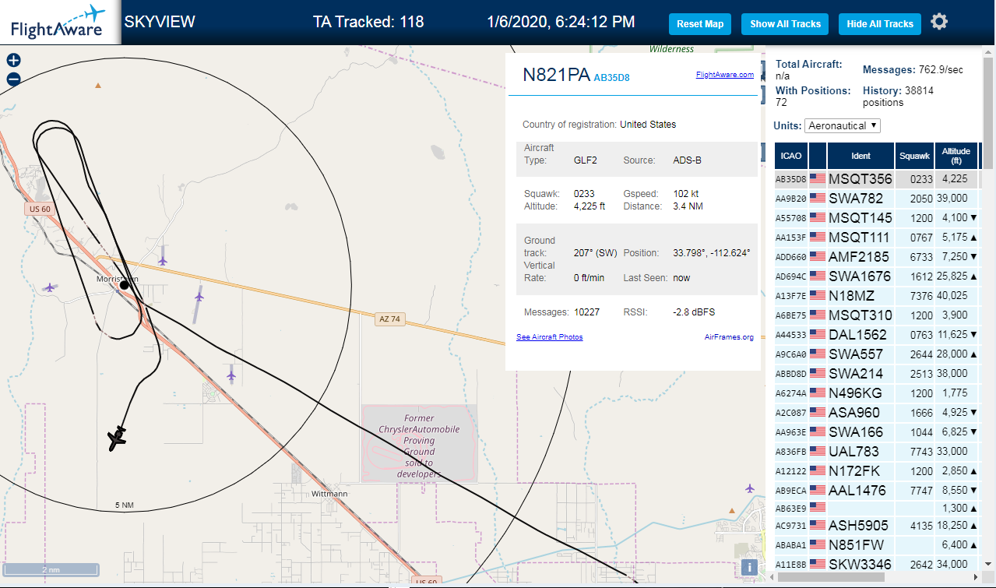Click the horizontal scrollbar under aircraft table
996x588 pixels.
tap(832, 577)
